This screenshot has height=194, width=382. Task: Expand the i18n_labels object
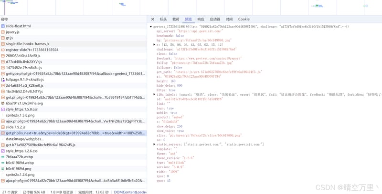(x=154, y=94)
